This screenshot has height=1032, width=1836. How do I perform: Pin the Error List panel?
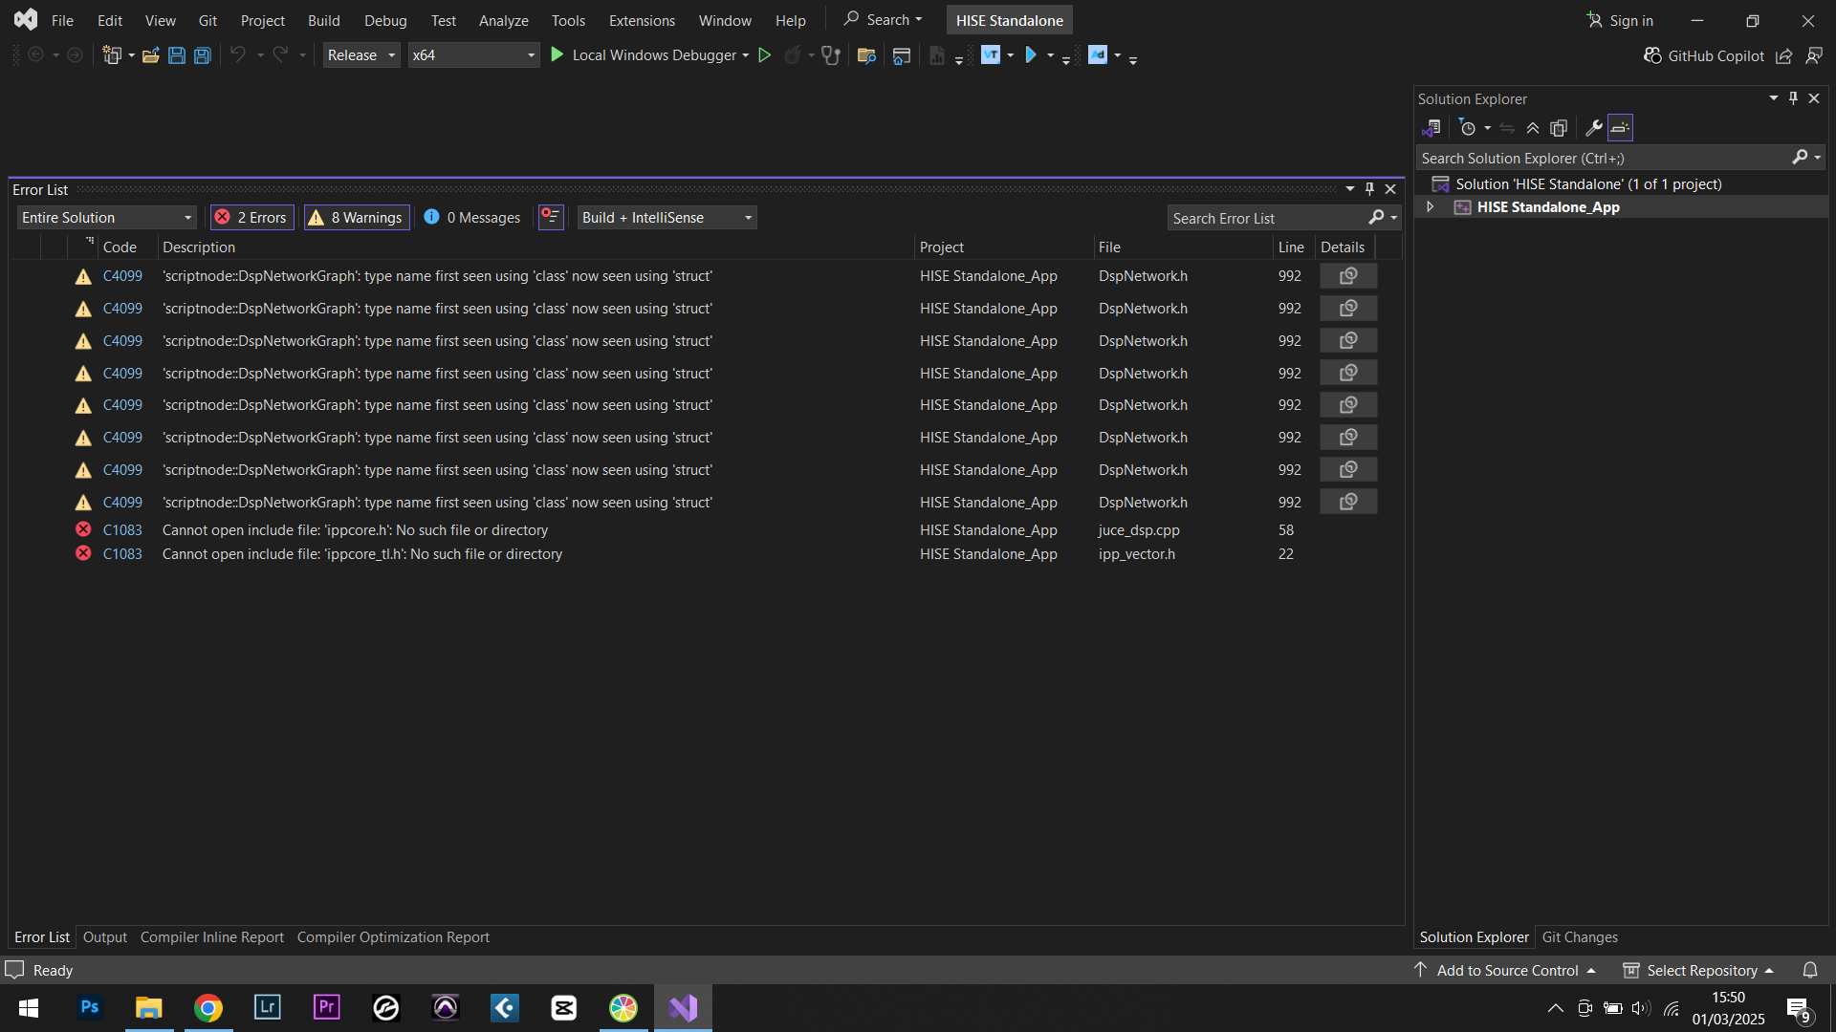[x=1369, y=189]
